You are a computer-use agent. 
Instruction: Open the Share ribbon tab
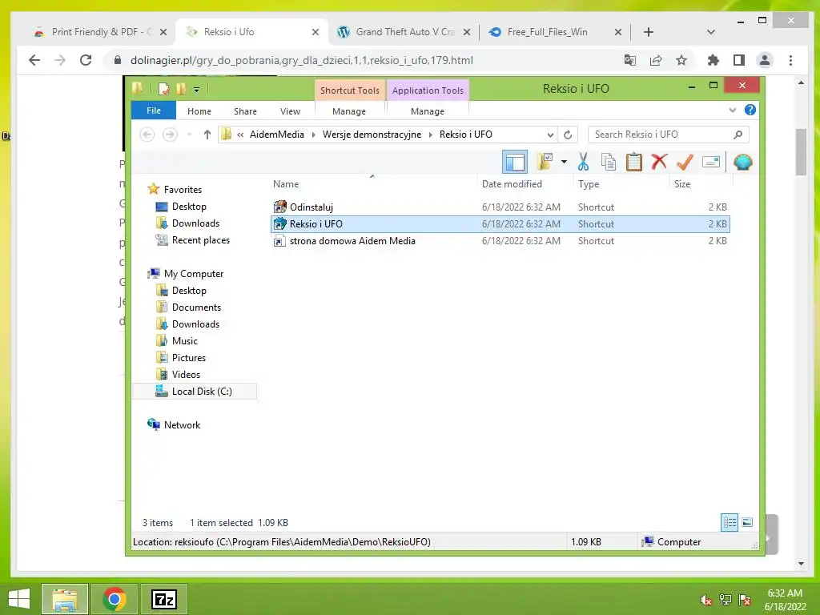245,111
